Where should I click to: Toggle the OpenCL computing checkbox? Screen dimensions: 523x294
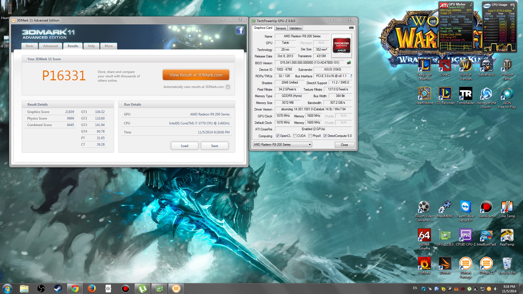(278, 136)
